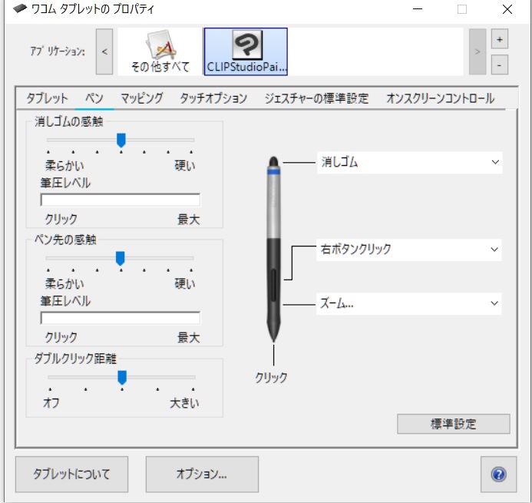Image resolution: width=532 pixels, height=503 pixels.
Task: Open the 消しゴム eraser function dropdown
Action: point(409,163)
